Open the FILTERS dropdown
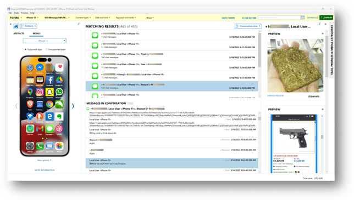354x200 pixels. coord(16,18)
